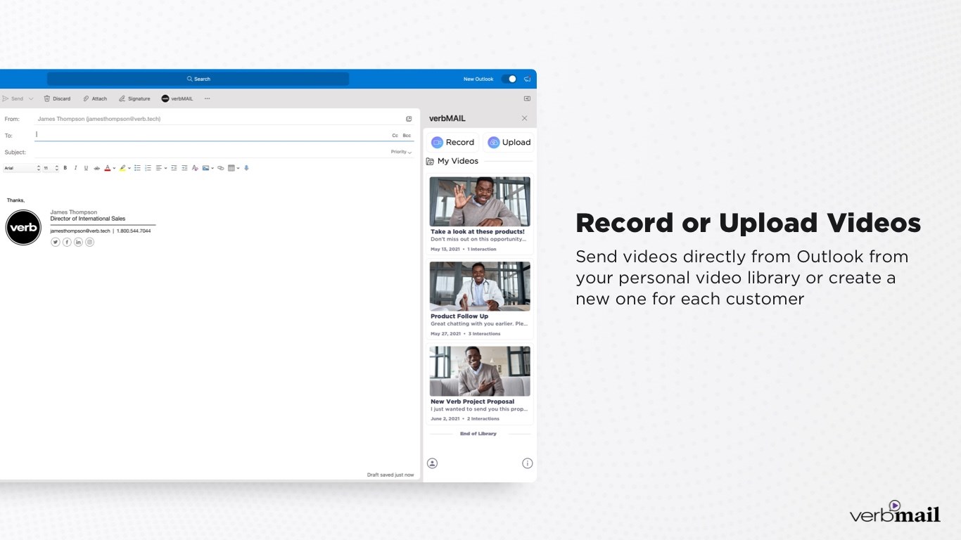This screenshot has height=540, width=961.
Task: Click the Search bar
Action: [x=198, y=79]
